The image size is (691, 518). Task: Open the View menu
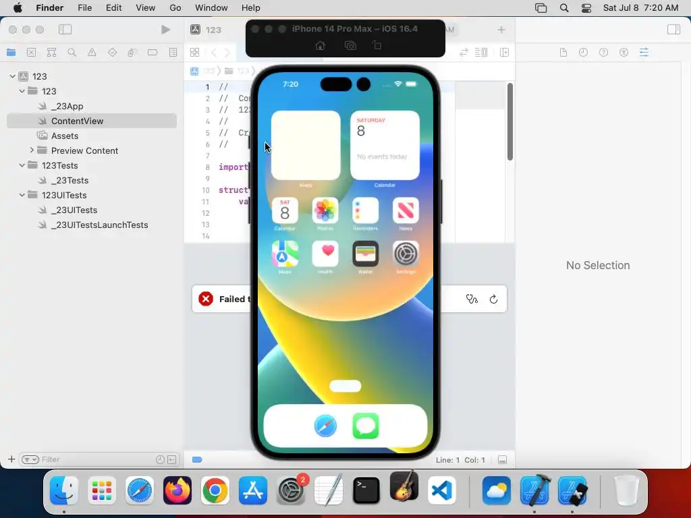pyautogui.click(x=146, y=8)
